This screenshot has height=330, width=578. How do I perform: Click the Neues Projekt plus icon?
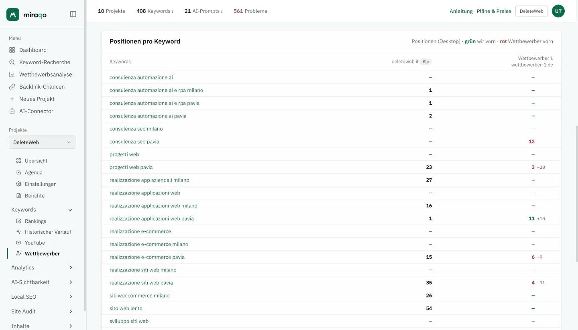[12, 99]
